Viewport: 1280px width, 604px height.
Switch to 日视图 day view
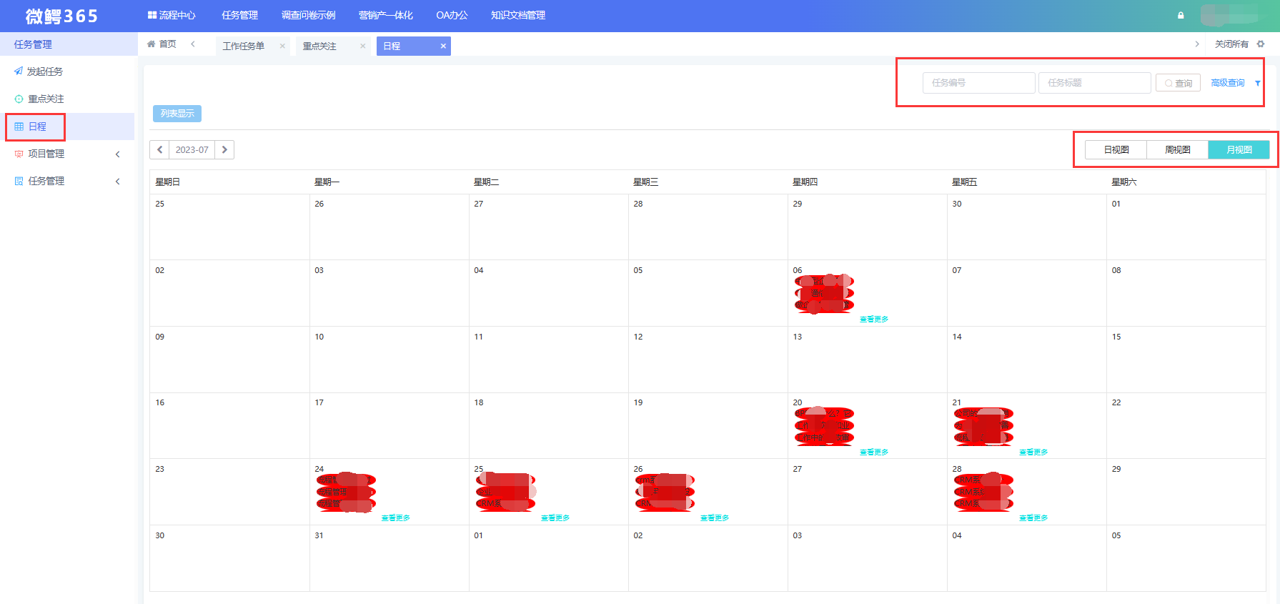(1116, 150)
